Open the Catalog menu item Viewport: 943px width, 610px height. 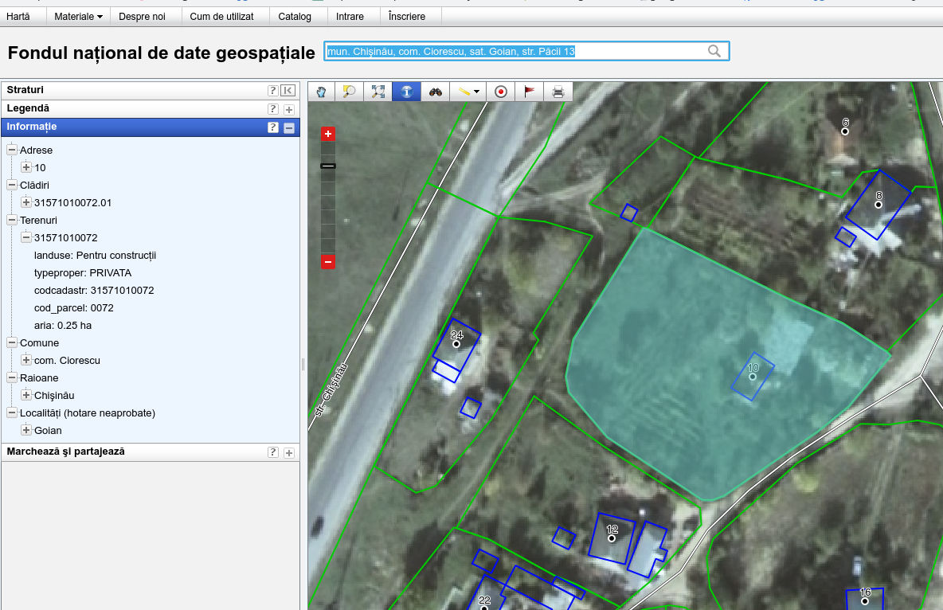(x=295, y=16)
